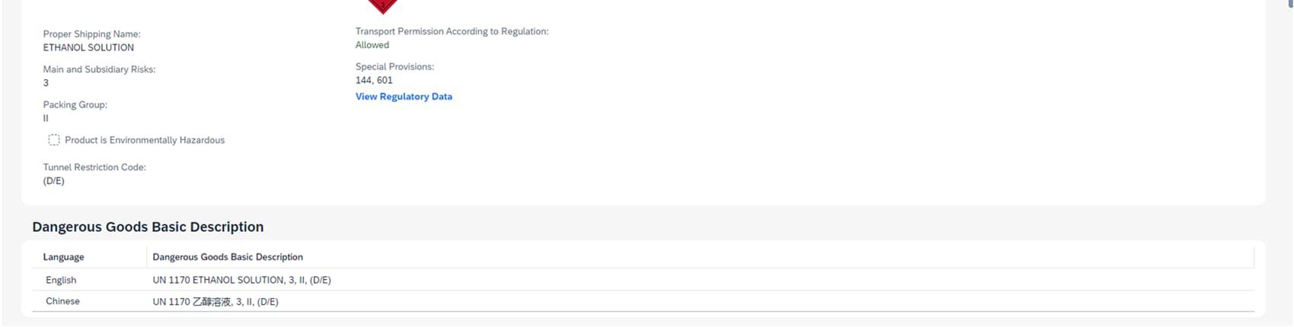1294x327 pixels.
Task: Click the Tunnel Restriction Code label
Action: [94, 167]
